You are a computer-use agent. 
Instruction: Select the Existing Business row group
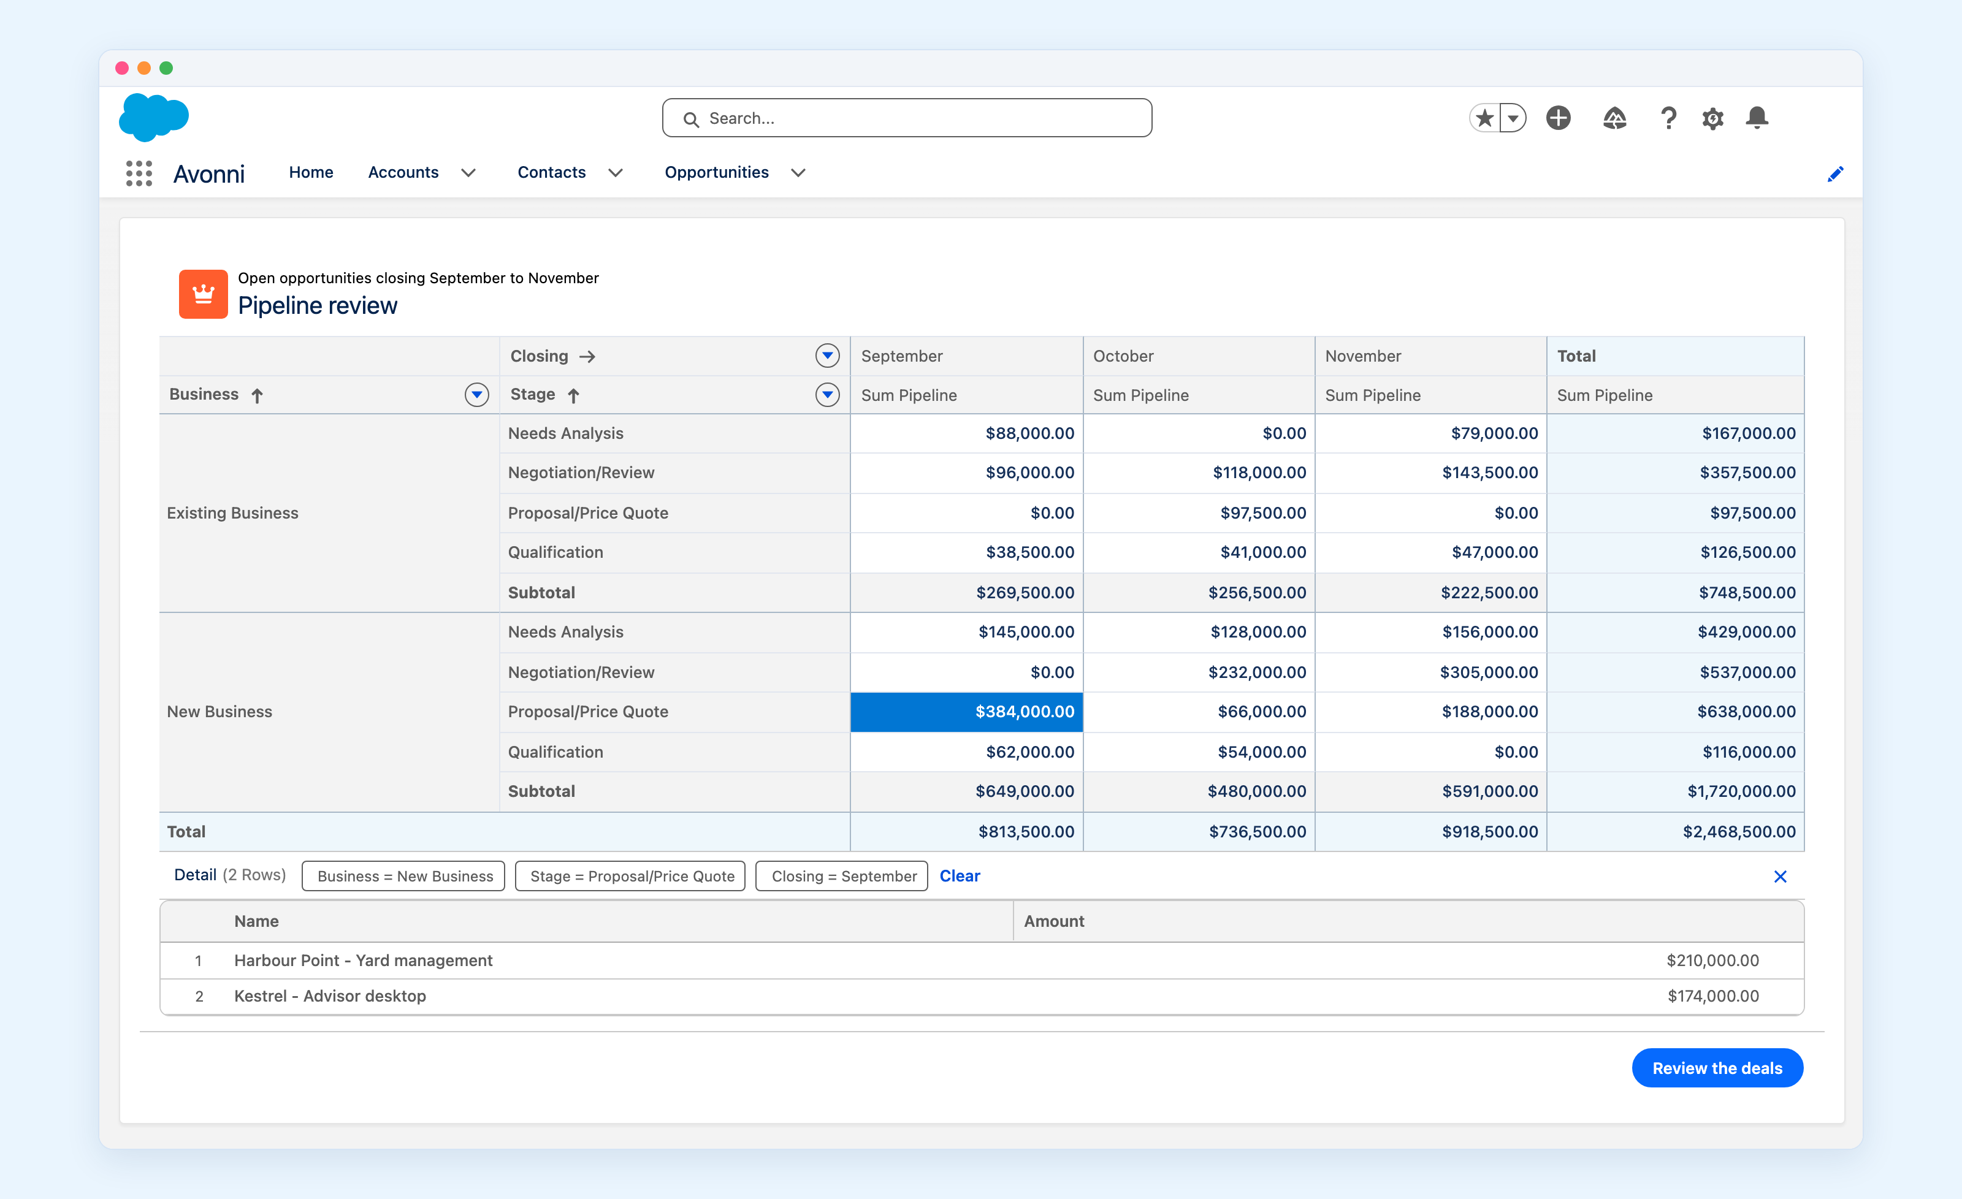(329, 514)
